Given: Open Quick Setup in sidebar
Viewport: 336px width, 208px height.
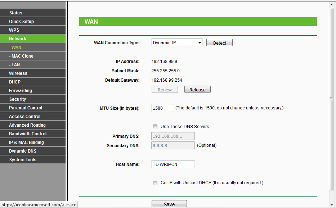Looking at the screenshot, I should click(33, 22).
